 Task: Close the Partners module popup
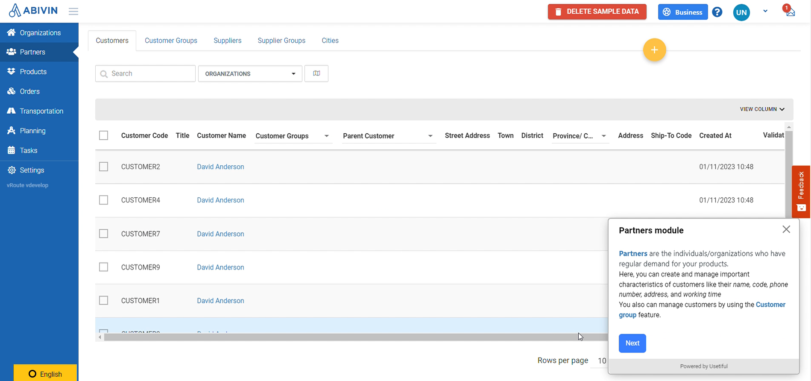click(786, 229)
